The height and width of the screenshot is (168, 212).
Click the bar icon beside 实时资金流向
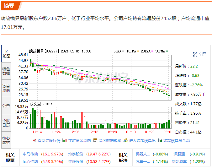tap(65, 140)
